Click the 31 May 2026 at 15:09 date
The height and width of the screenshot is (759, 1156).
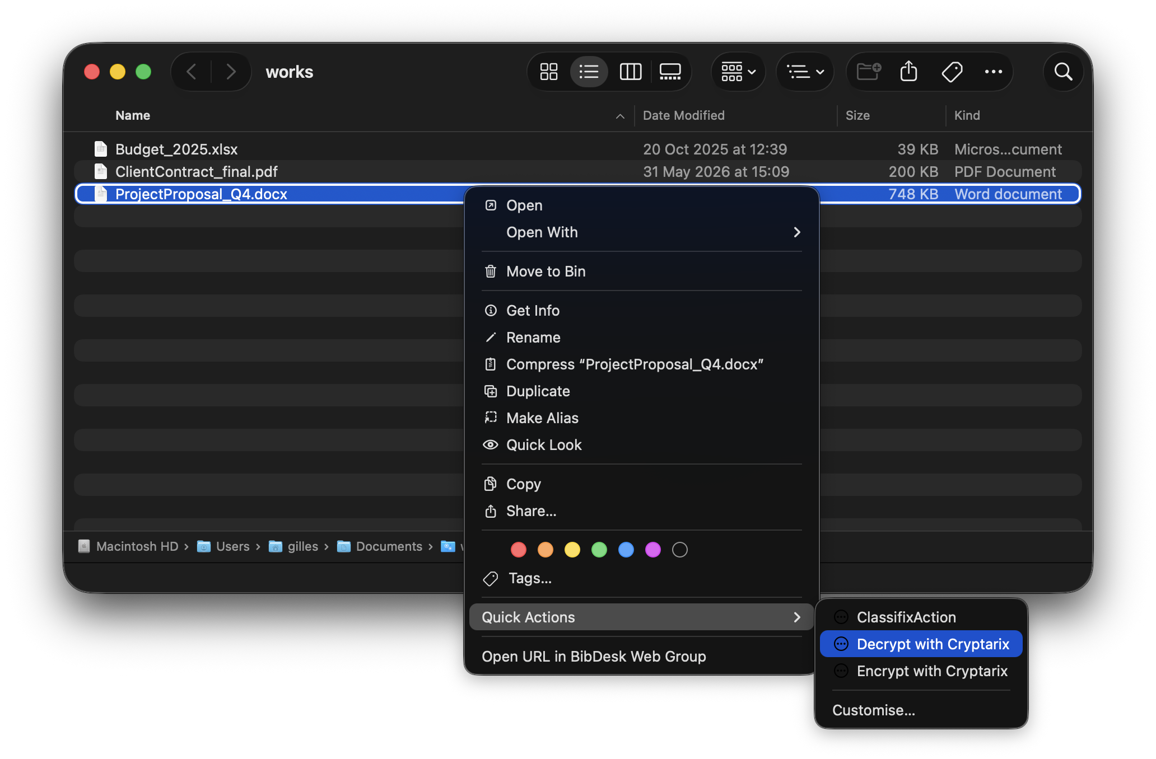[x=716, y=171]
